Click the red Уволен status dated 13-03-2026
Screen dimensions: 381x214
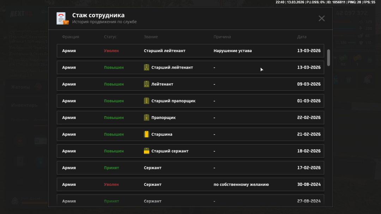point(111,51)
